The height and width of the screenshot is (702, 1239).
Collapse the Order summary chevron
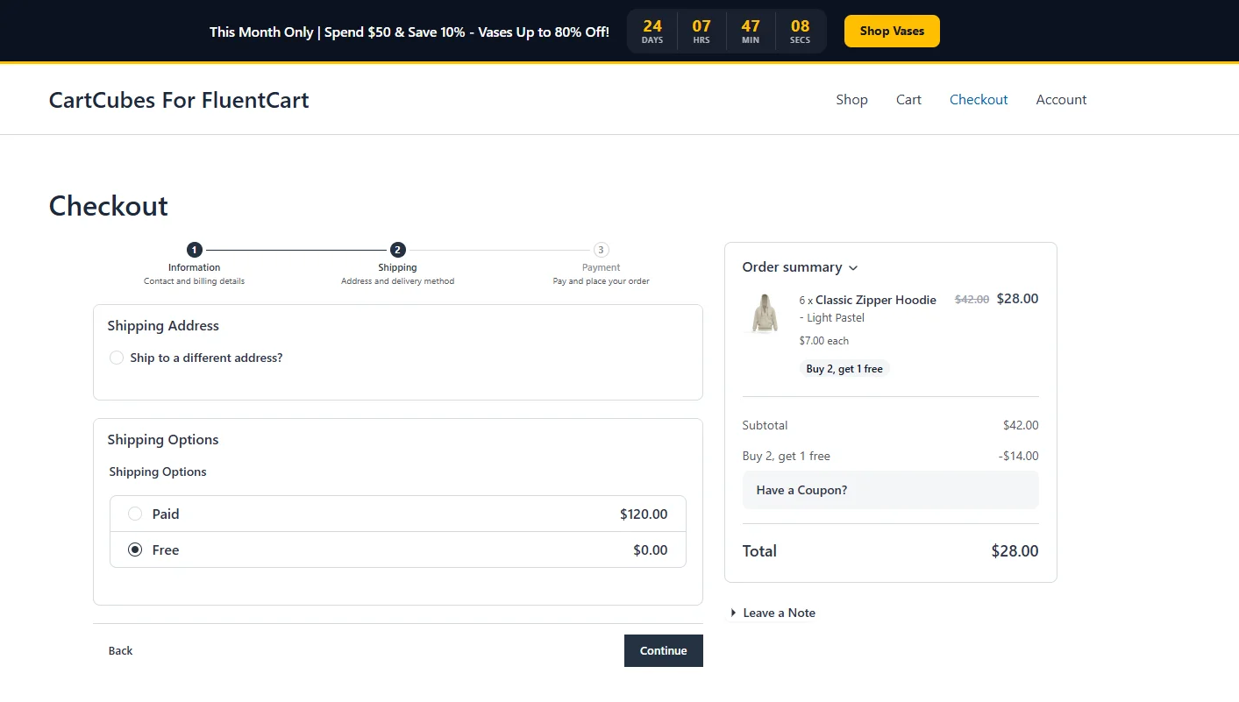pos(853,268)
